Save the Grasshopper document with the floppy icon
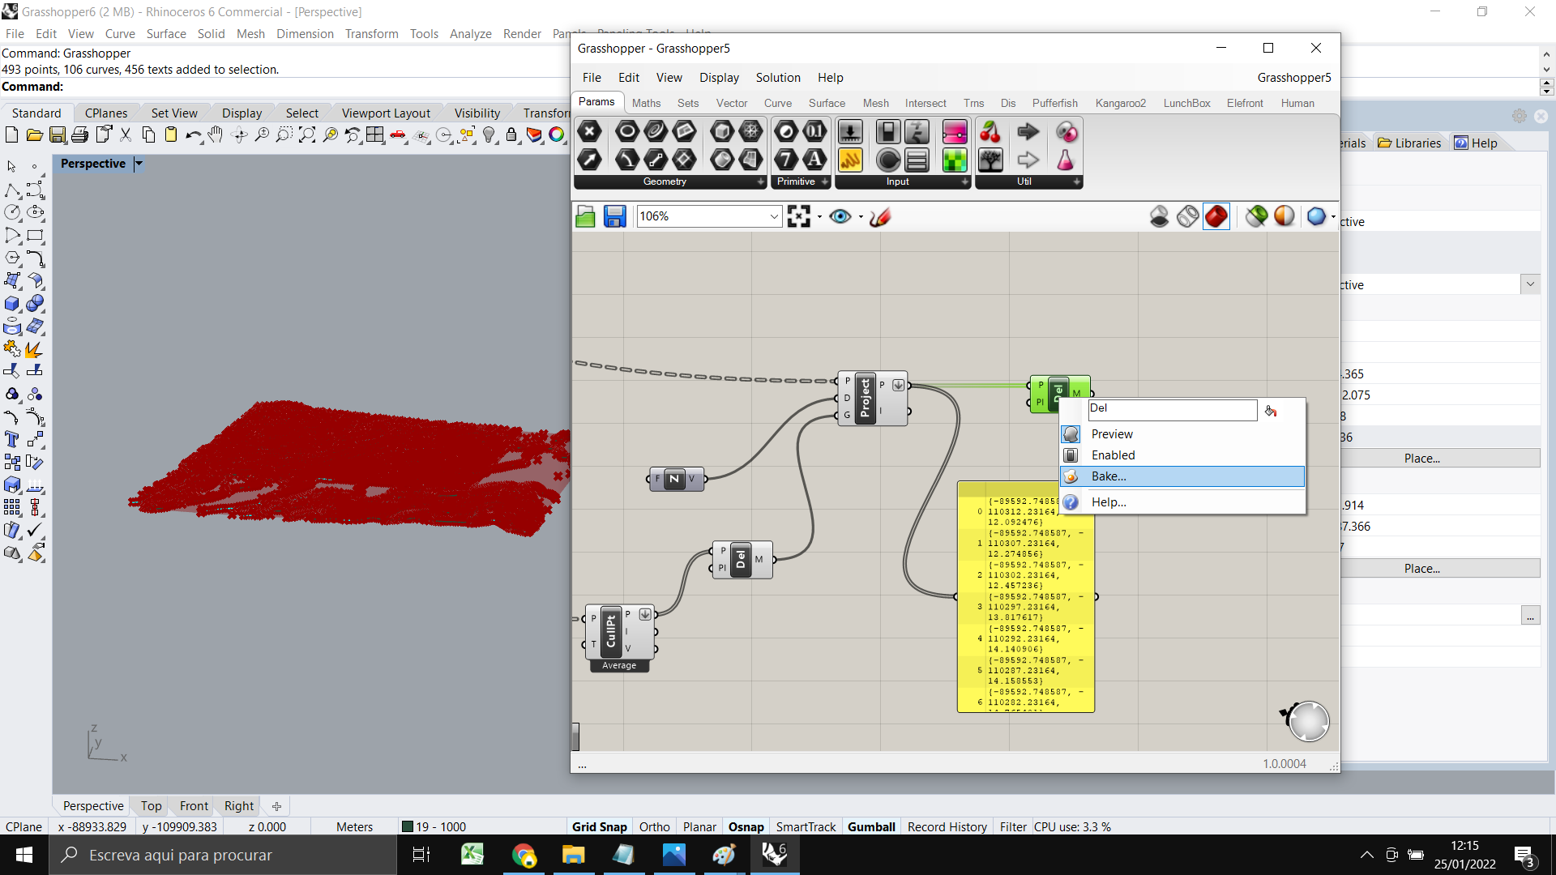The height and width of the screenshot is (875, 1556). 614,216
